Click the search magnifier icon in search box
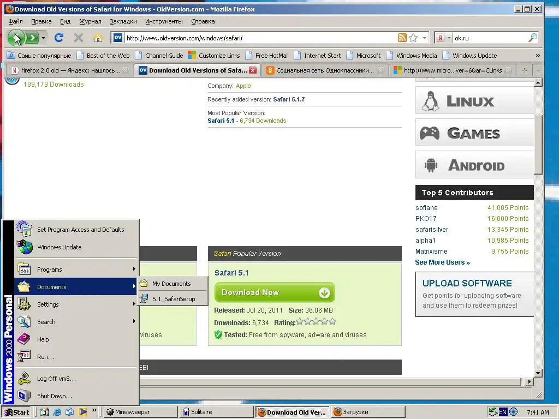This screenshot has width=559, height=419. click(533, 38)
